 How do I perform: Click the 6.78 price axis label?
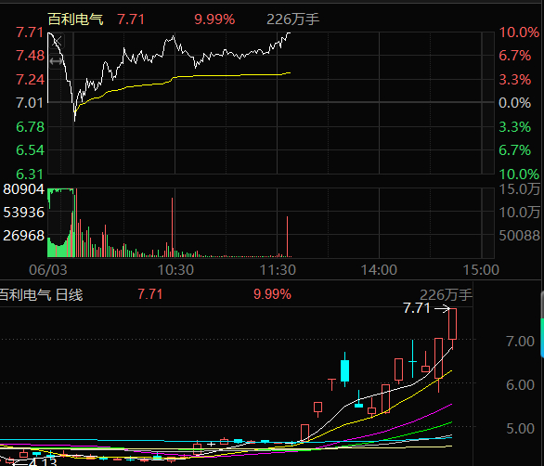click(x=31, y=127)
